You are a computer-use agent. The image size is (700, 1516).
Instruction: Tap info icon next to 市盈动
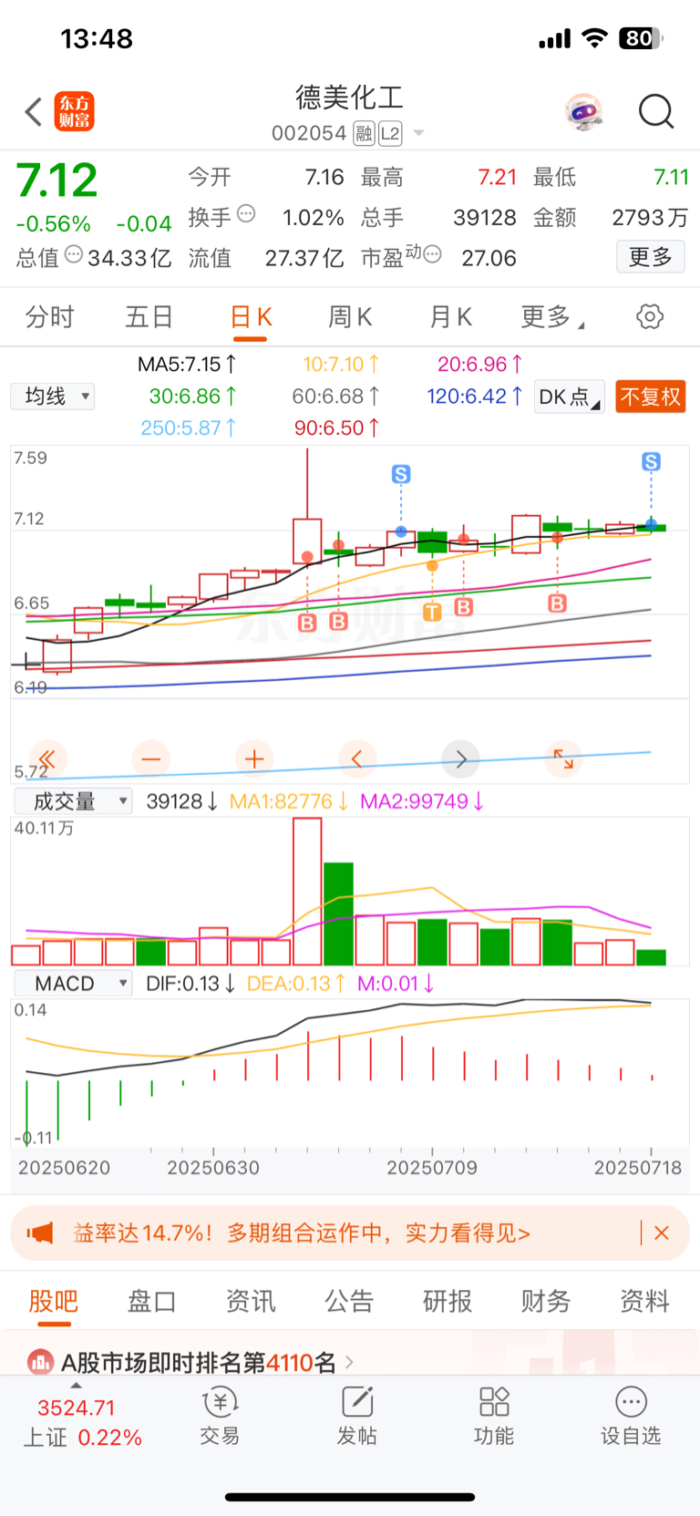[433, 254]
